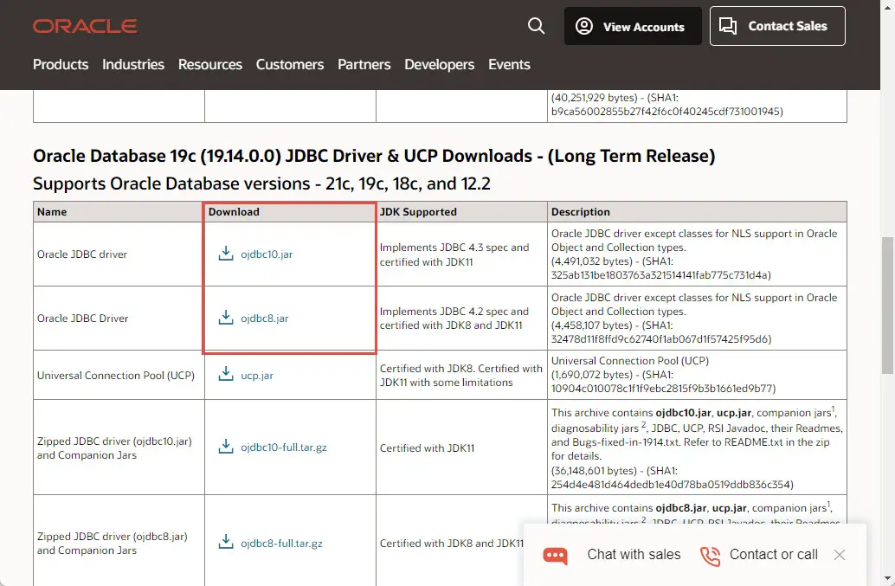Click the Oracle logo

85,26
